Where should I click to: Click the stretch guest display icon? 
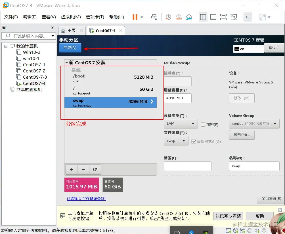coord(262,17)
